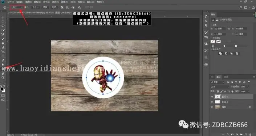Click the 形状 button
Viewport: 256px width, 136px height.
coord(54,7)
